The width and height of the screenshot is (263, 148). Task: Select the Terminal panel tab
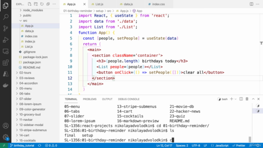click(x=71, y=99)
